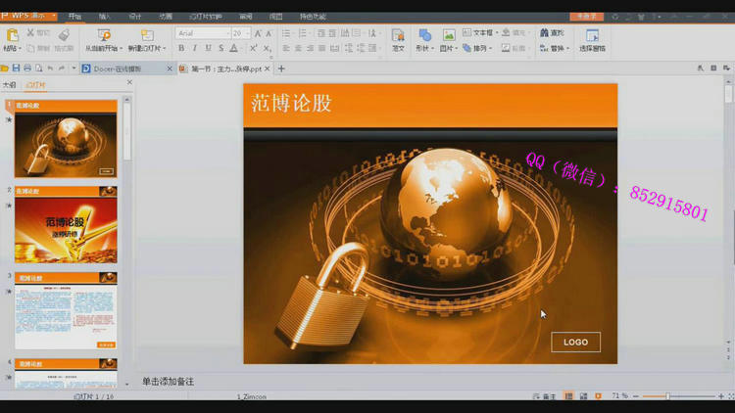This screenshot has width=735, height=413.
Task: Click the zoom slider in status bar
Action: click(668, 396)
